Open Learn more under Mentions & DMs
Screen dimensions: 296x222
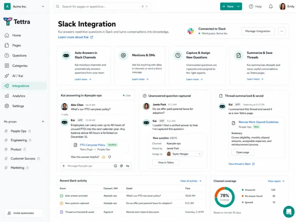(x=140, y=79)
